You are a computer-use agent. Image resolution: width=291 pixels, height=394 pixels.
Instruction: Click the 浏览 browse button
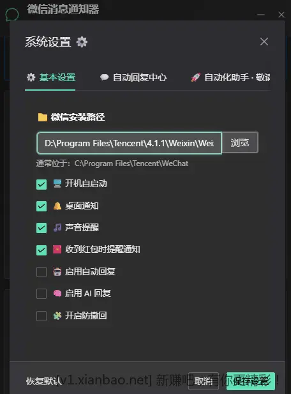click(x=240, y=143)
